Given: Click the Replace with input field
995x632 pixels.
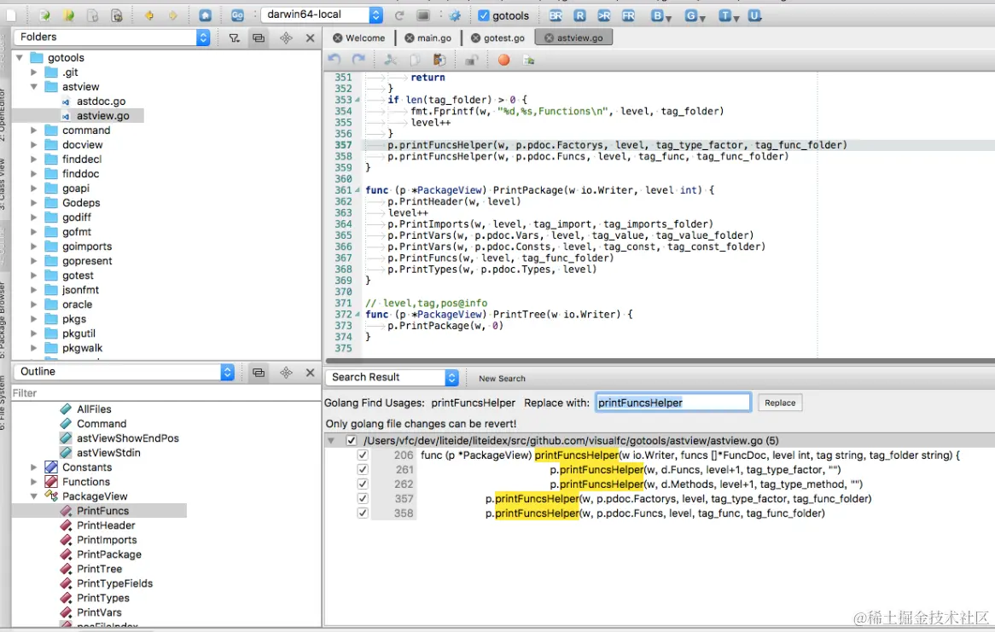Looking at the screenshot, I should pyautogui.click(x=673, y=403).
